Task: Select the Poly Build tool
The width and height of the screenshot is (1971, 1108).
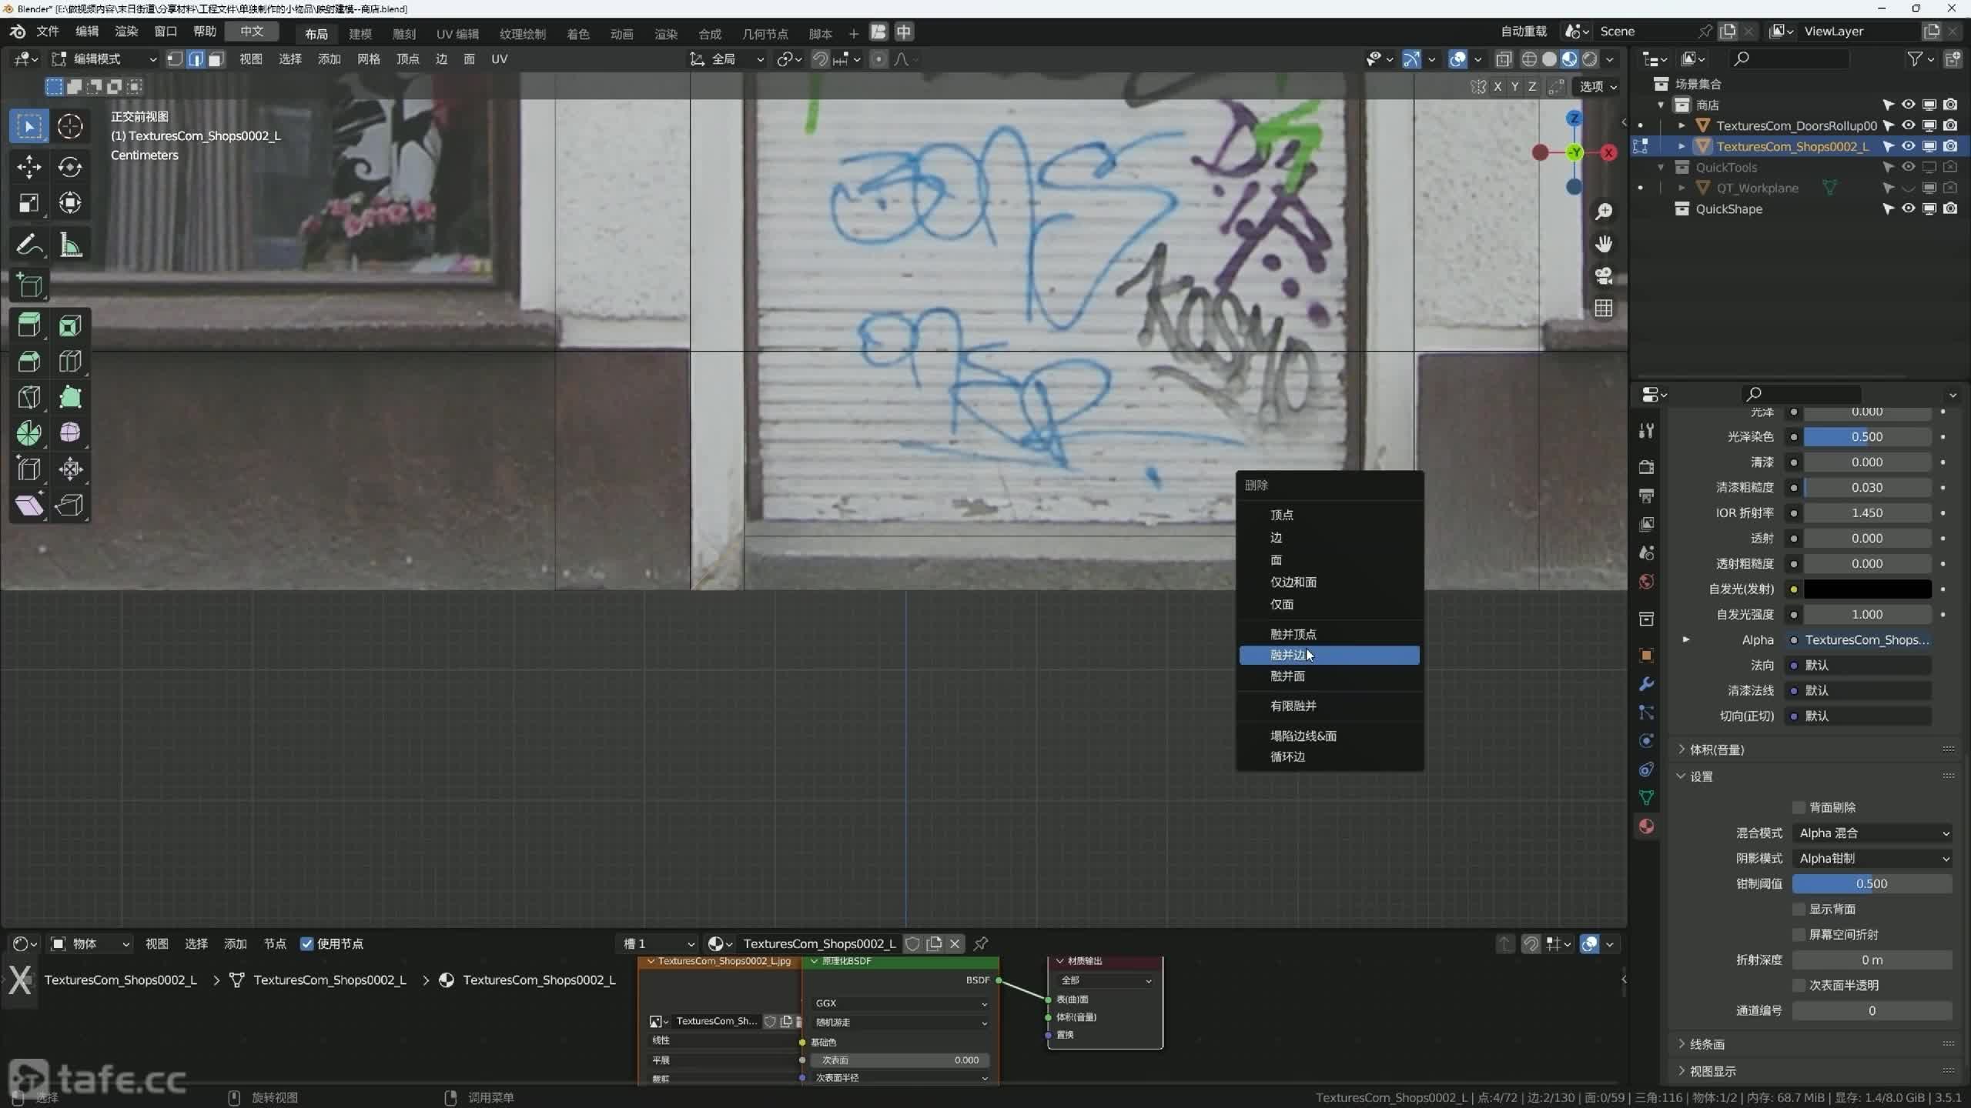Action: (x=70, y=398)
